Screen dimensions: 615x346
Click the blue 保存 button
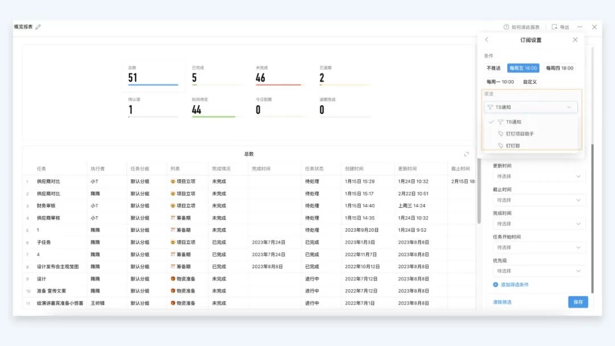pos(578,302)
